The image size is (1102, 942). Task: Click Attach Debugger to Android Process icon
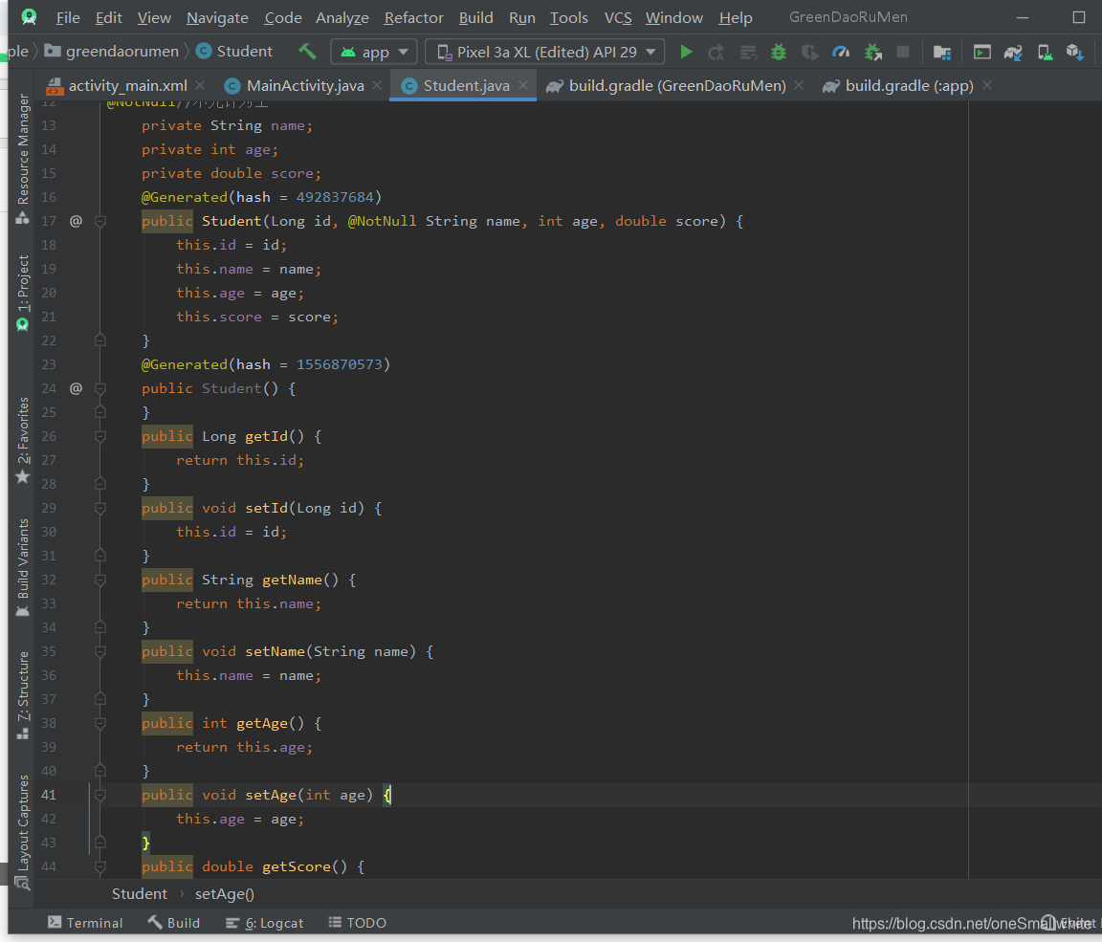[x=872, y=52]
